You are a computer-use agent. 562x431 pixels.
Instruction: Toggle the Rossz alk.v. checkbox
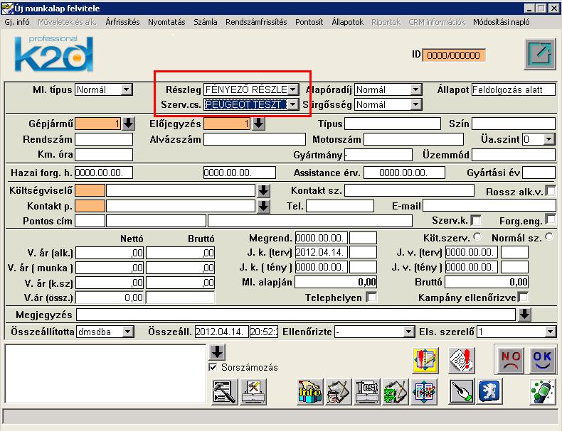(x=550, y=190)
